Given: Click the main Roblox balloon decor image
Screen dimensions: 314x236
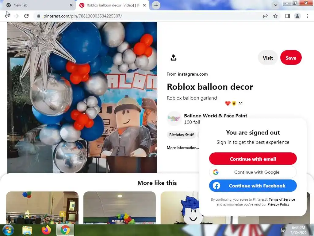Looking at the screenshot, I should tap(82, 97).
